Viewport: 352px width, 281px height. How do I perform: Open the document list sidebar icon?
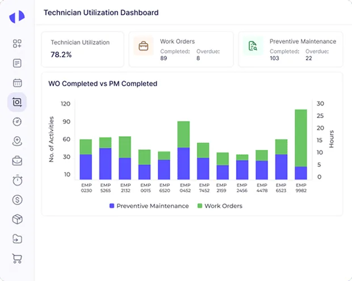pyautogui.click(x=17, y=63)
